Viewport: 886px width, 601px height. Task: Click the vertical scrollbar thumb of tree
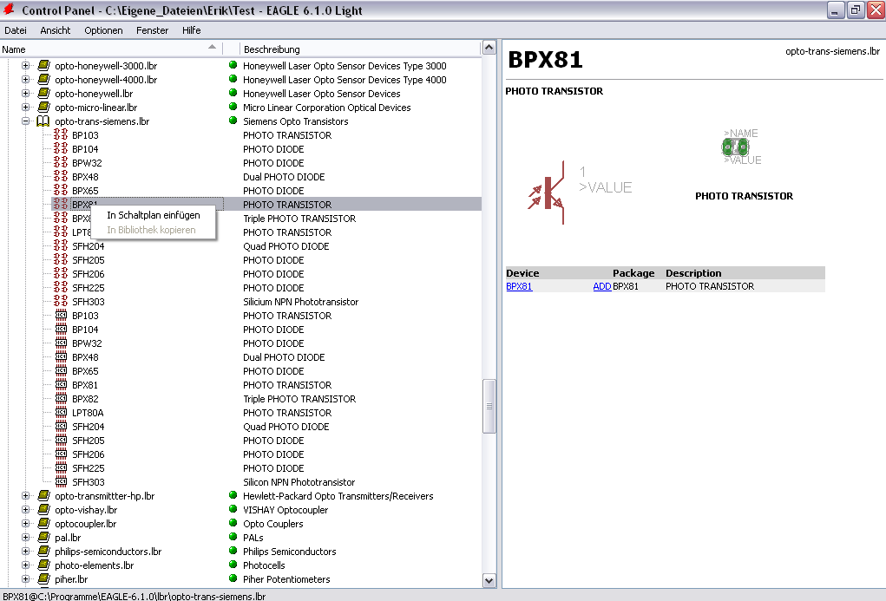click(489, 407)
